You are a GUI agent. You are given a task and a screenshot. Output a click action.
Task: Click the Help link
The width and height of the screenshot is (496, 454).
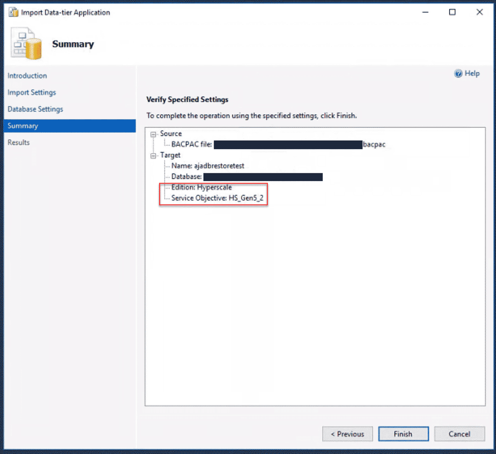471,73
